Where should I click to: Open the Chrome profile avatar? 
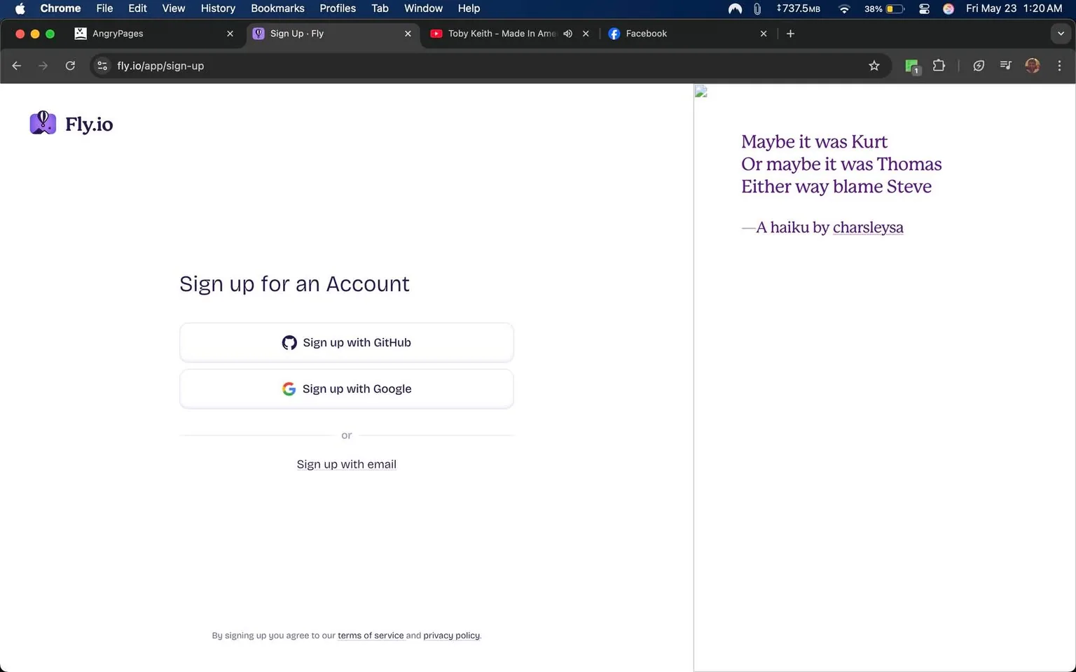[x=1032, y=65]
